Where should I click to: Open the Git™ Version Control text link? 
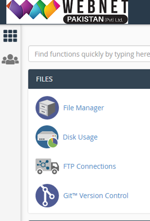pyautogui.click(x=96, y=196)
